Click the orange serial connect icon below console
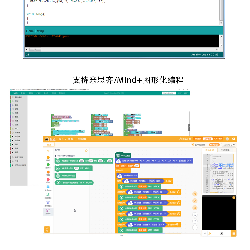The width and height of the screenshot is (250, 250). pyautogui.click(x=210, y=234)
